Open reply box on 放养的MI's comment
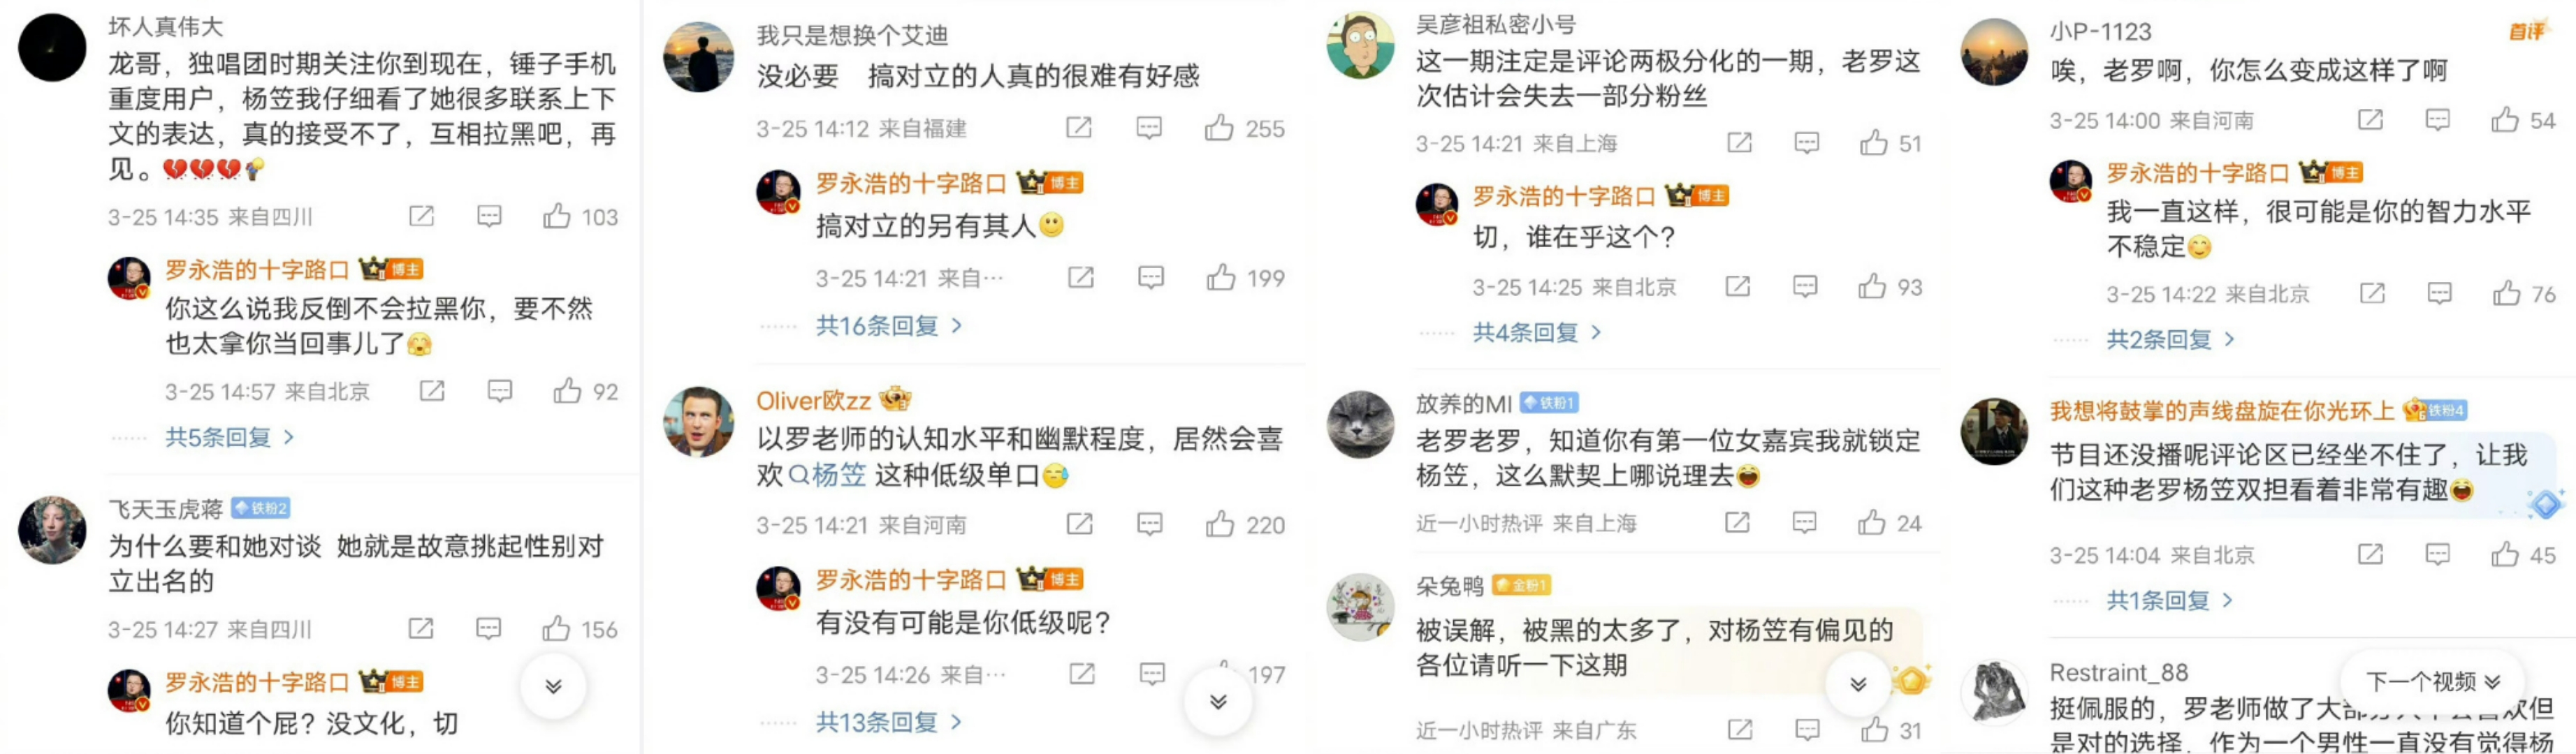Image resolution: width=2576 pixels, height=754 pixels. tap(1804, 522)
